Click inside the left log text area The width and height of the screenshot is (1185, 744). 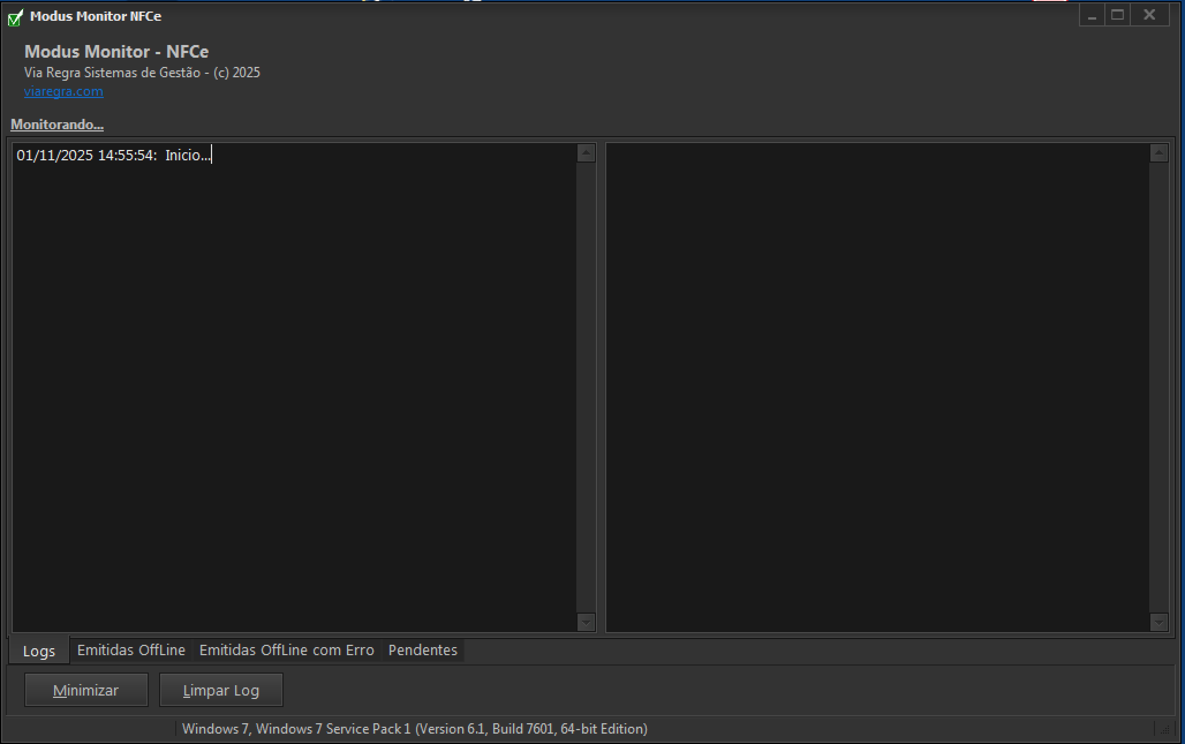coord(294,386)
